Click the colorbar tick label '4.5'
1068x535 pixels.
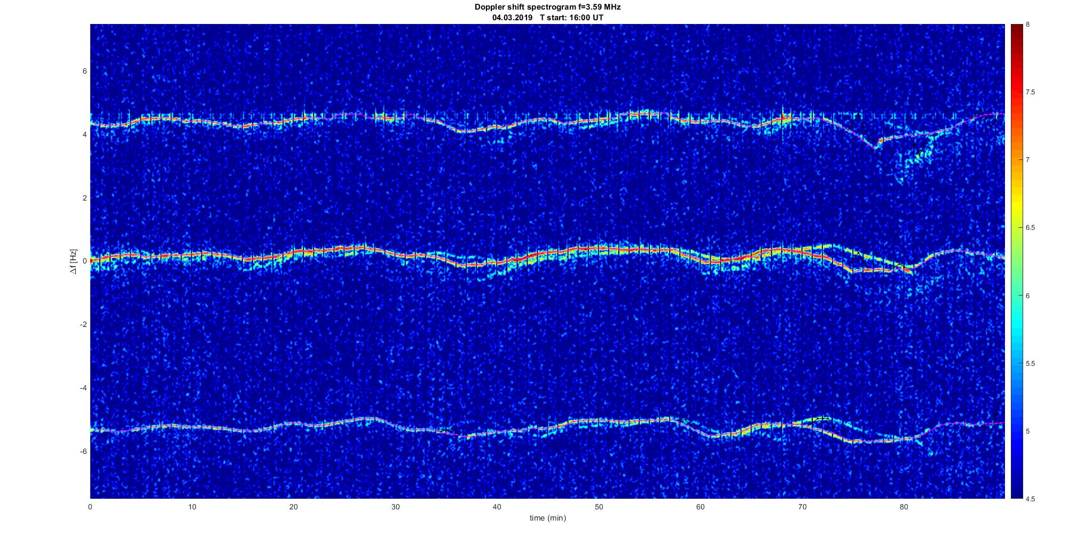[1030, 499]
